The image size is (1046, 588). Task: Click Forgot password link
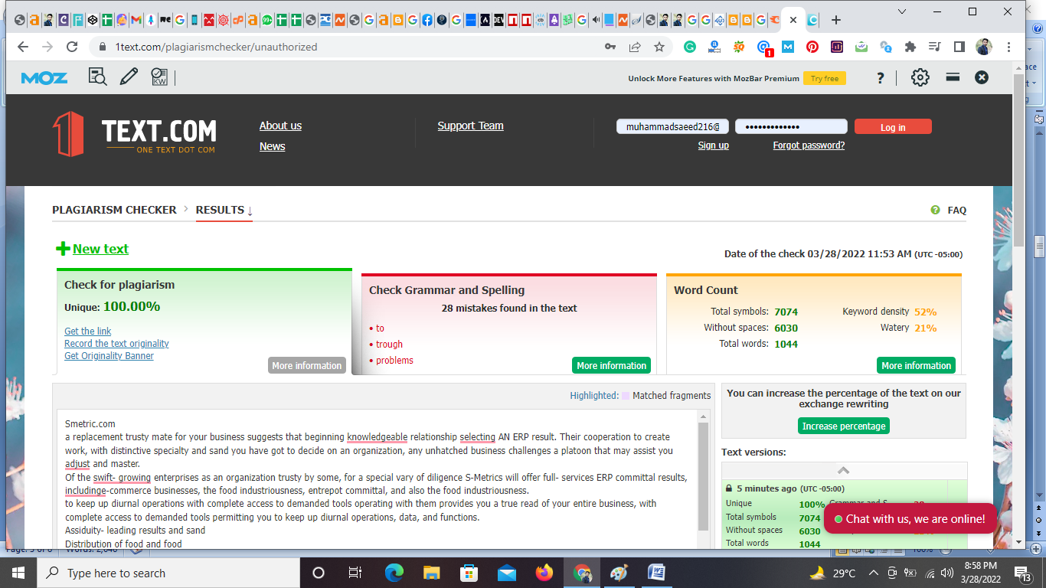(x=809, y=145)
